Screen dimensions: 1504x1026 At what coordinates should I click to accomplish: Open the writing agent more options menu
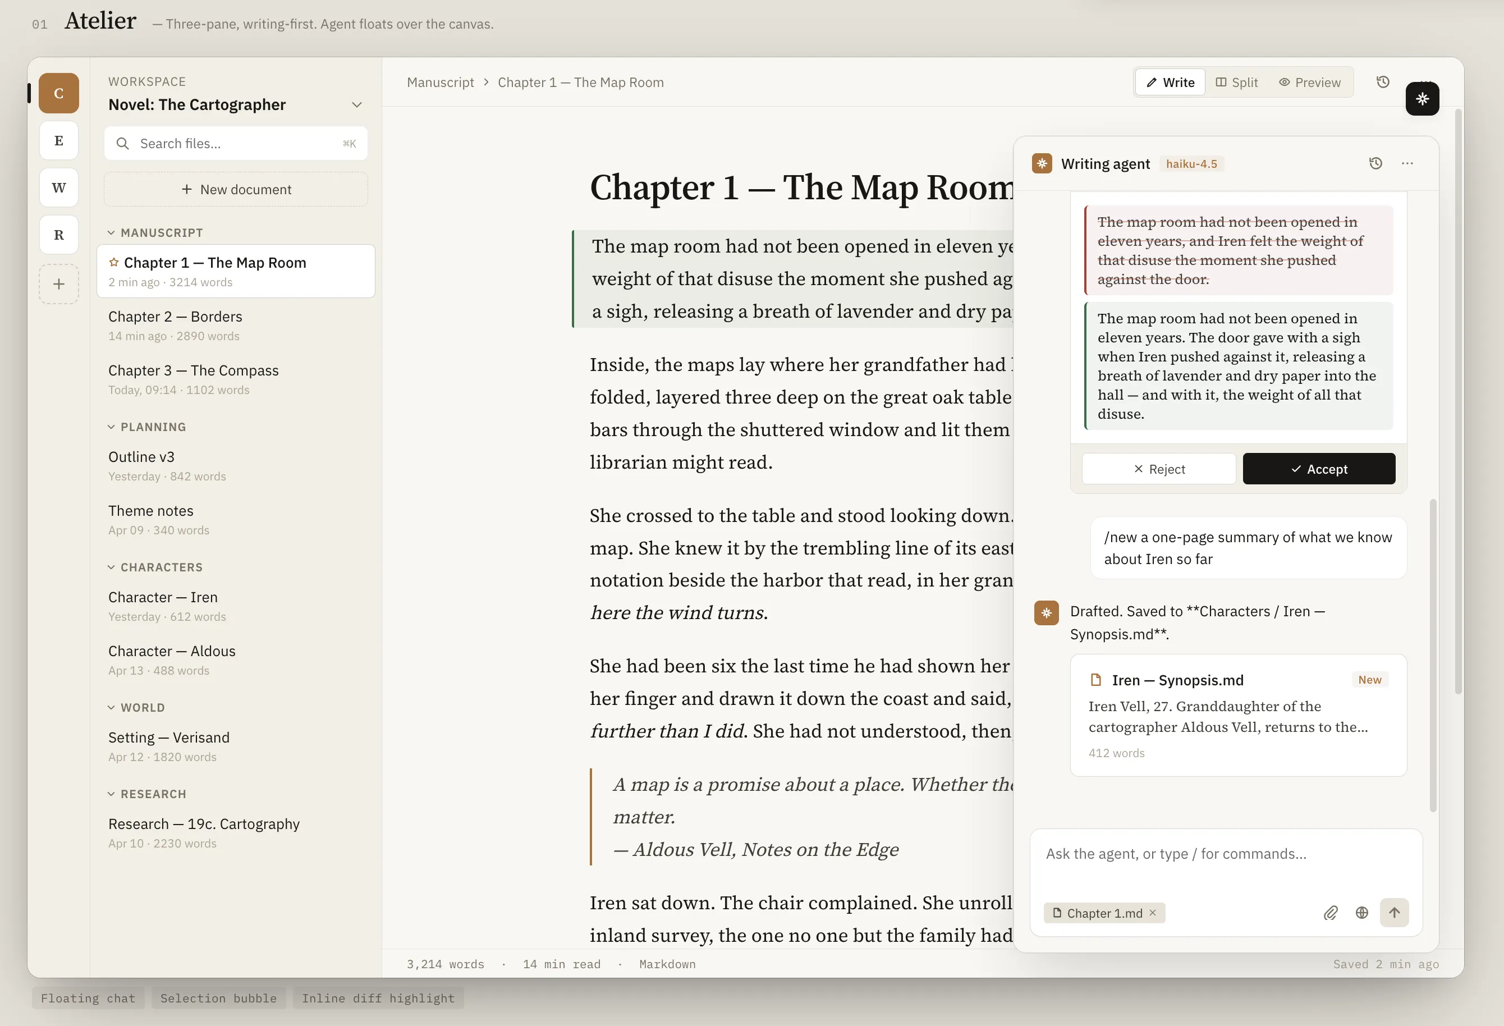coord(1407,164)
